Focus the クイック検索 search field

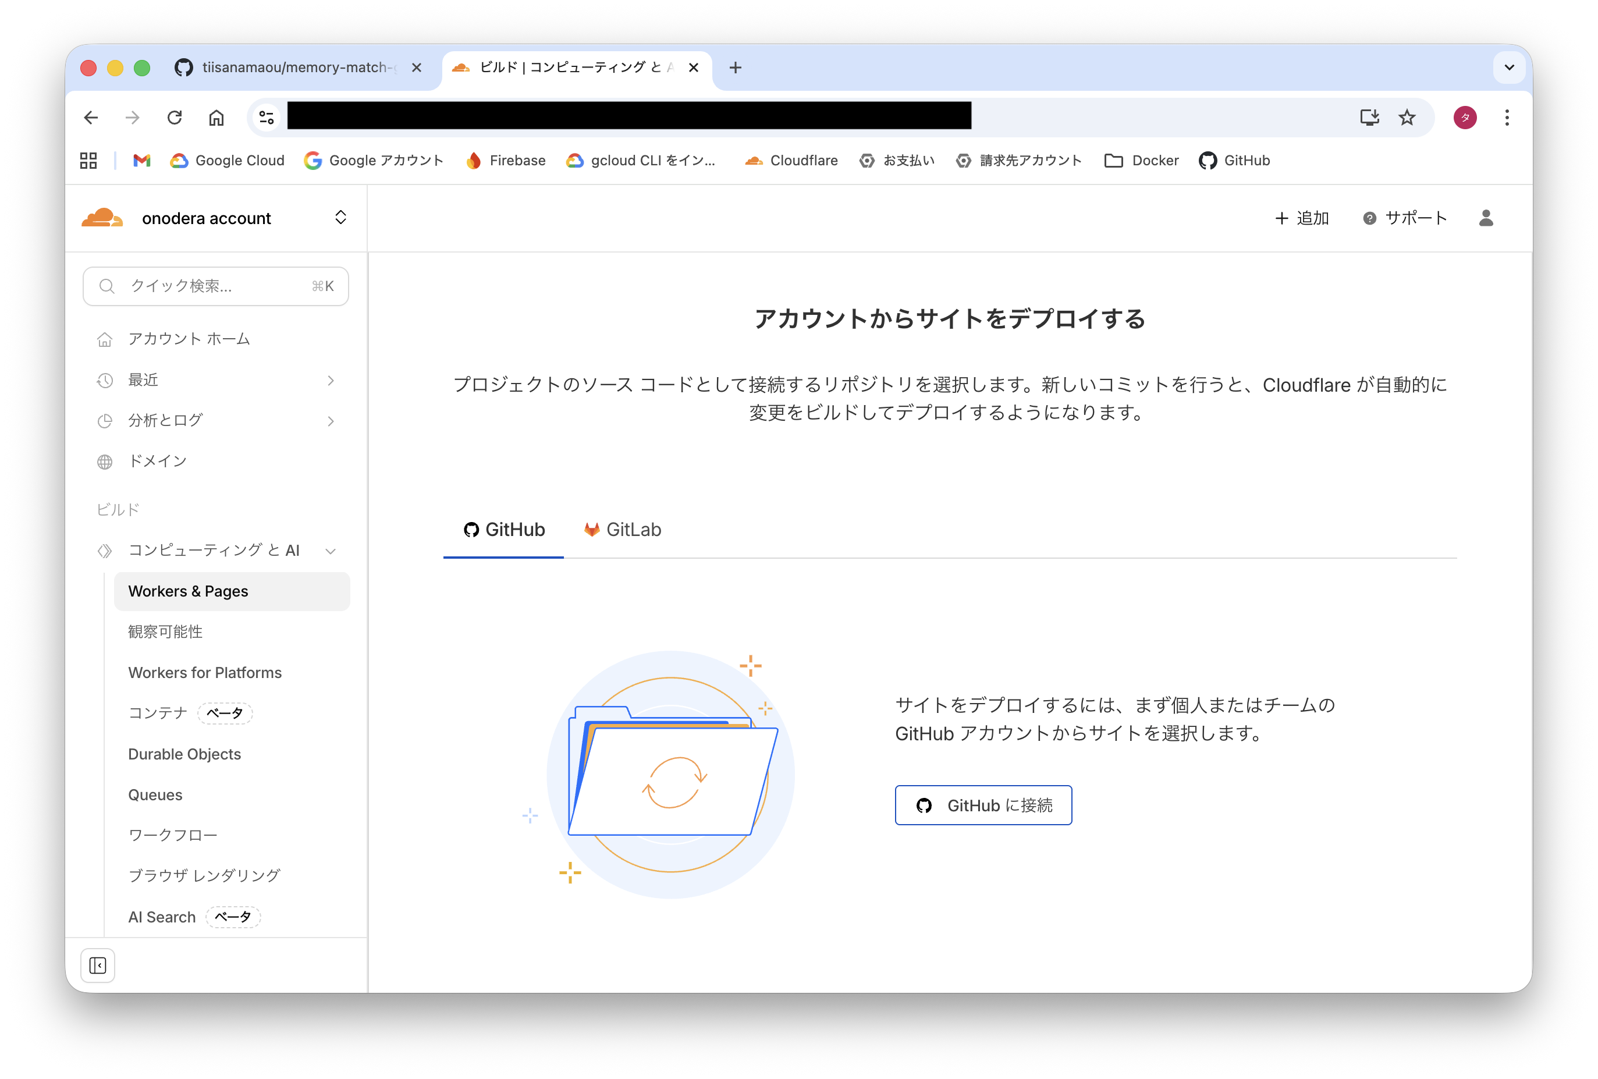click(x=216, y=286)
